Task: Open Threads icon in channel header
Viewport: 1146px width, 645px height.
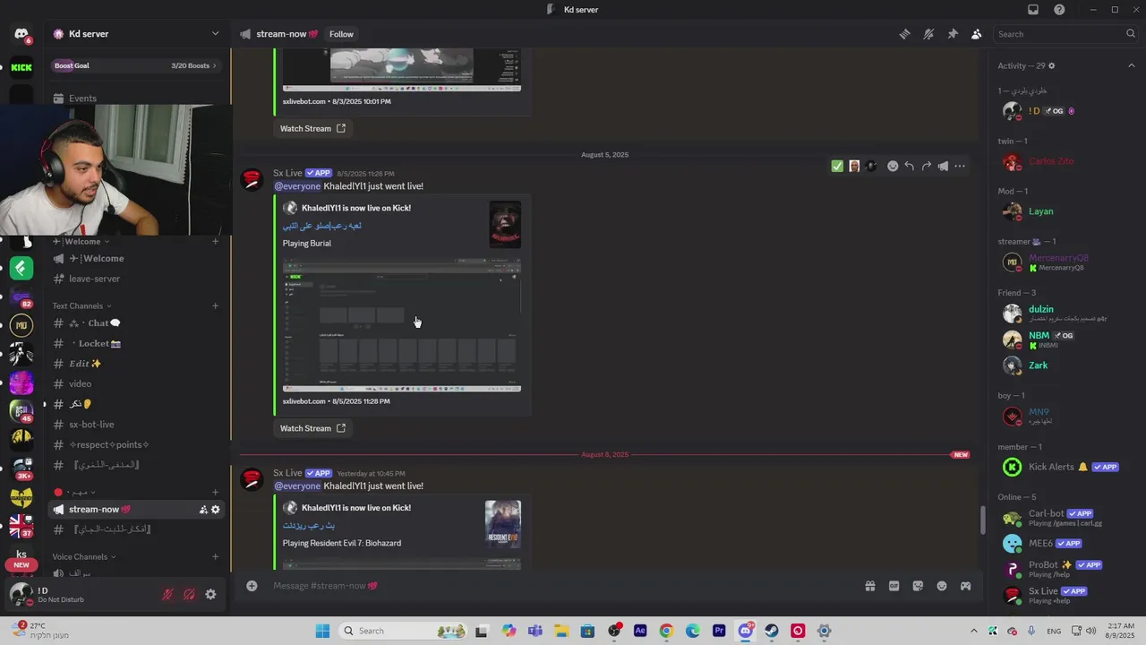Action: click(x=904, y=34)
